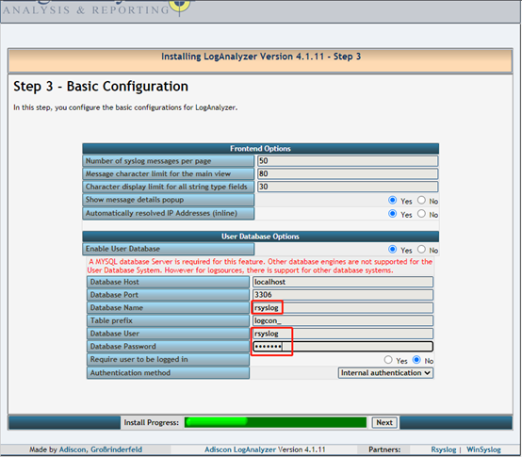The width and height of the screenshot is (522, 457).
Task: Open the Rsyslog partner link
Action: pos(444,449)
